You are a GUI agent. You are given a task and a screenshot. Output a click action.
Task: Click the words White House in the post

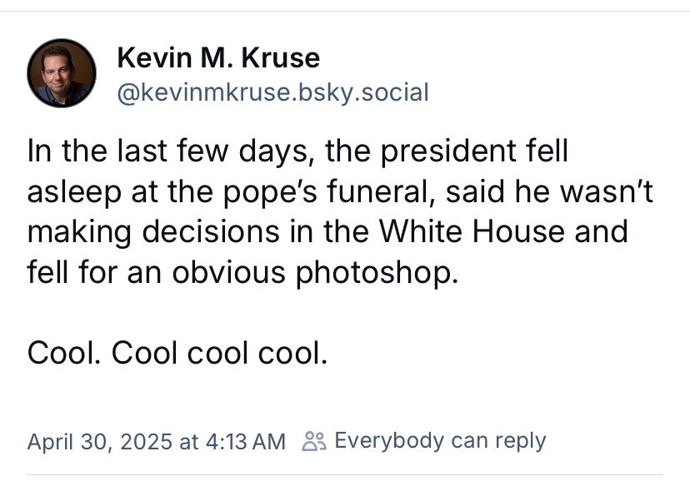point(472,231)
